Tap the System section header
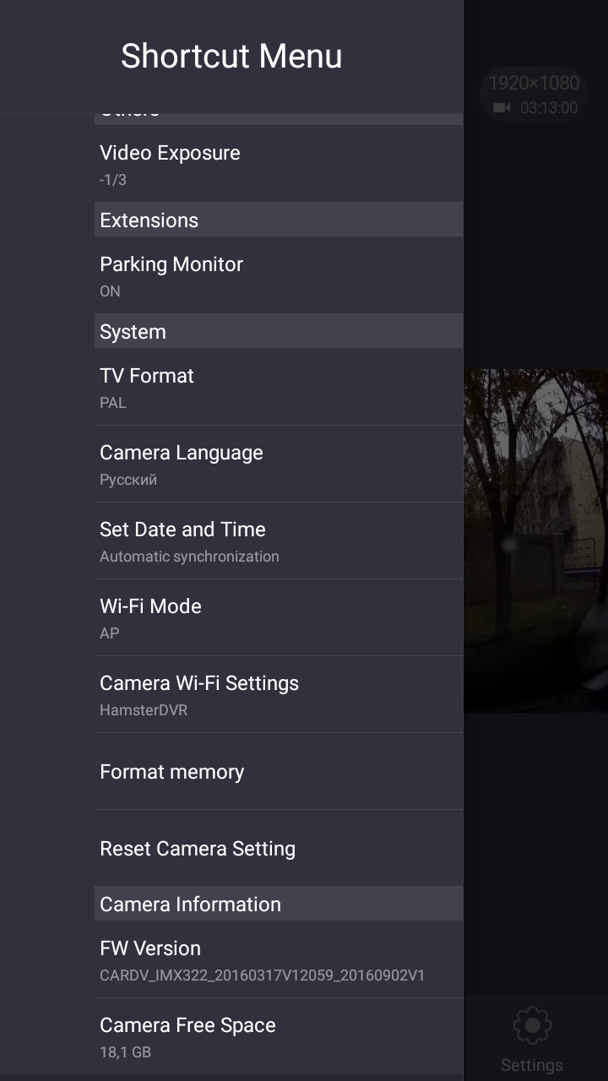 click(x=279, y=331)
